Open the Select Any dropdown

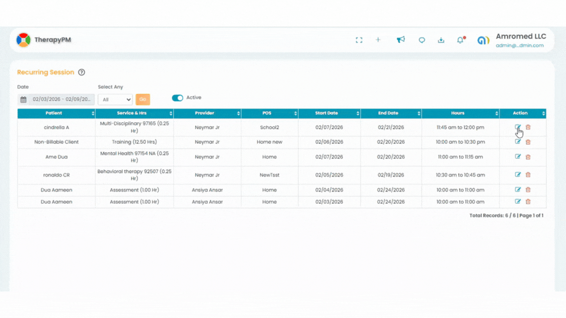[115, 100]
